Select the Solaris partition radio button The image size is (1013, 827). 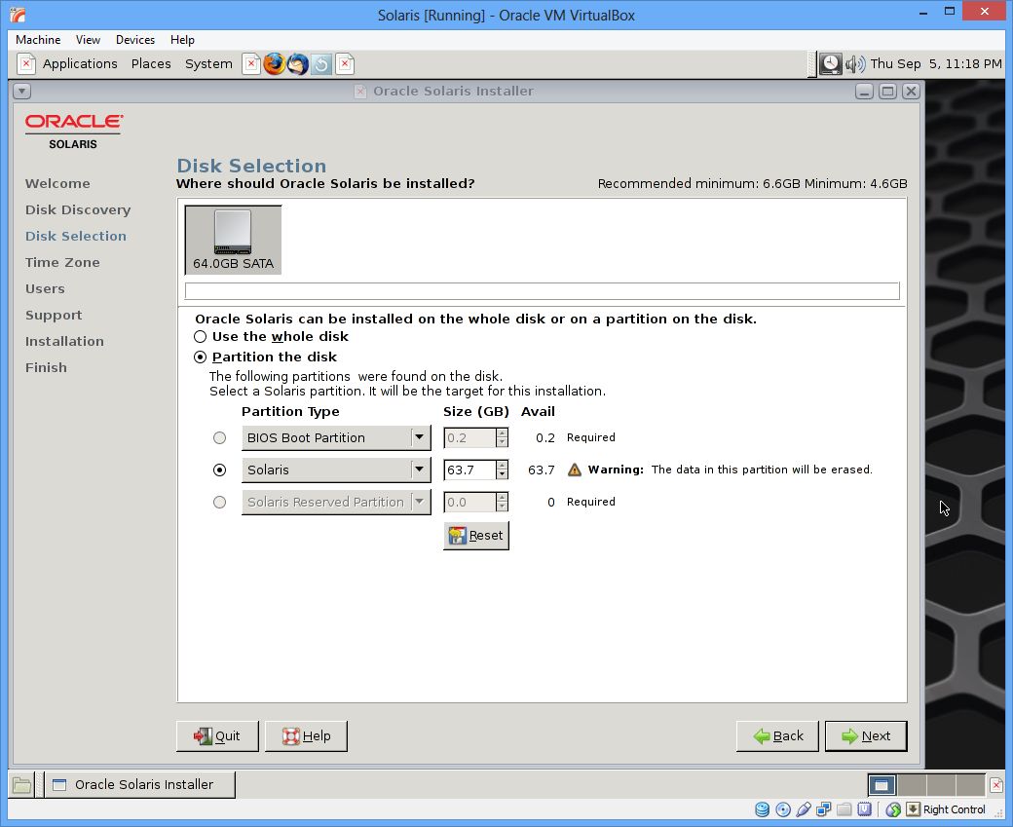click(220, 470)
